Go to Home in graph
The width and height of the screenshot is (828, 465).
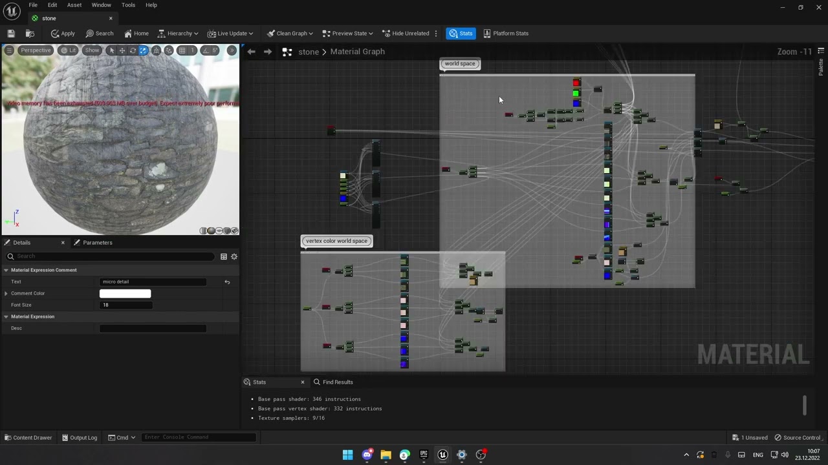pos(136,34)
